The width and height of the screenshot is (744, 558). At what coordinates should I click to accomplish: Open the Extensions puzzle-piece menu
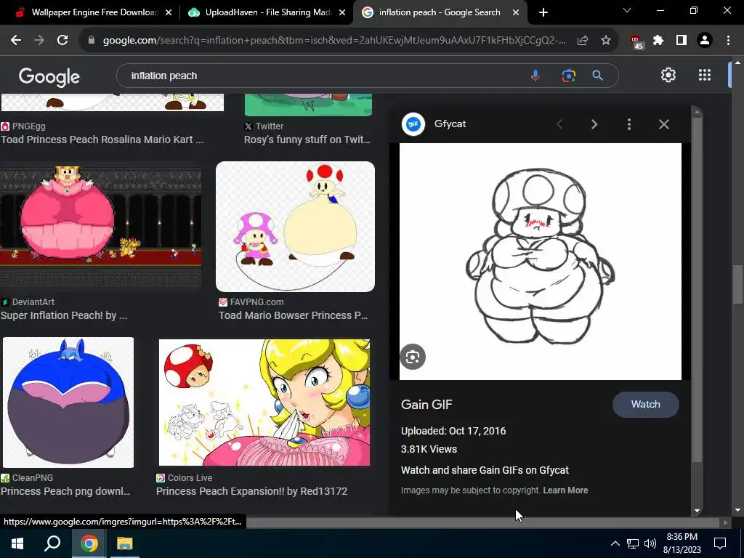pyautogui.click(x=658, y=41)
